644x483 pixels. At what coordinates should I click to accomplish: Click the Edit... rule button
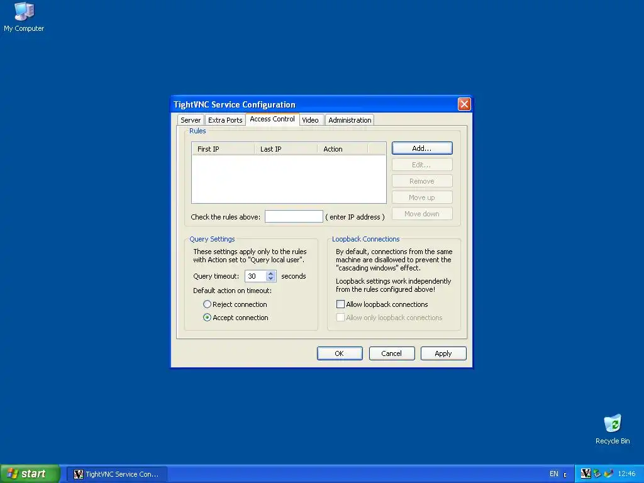[422, 165]
